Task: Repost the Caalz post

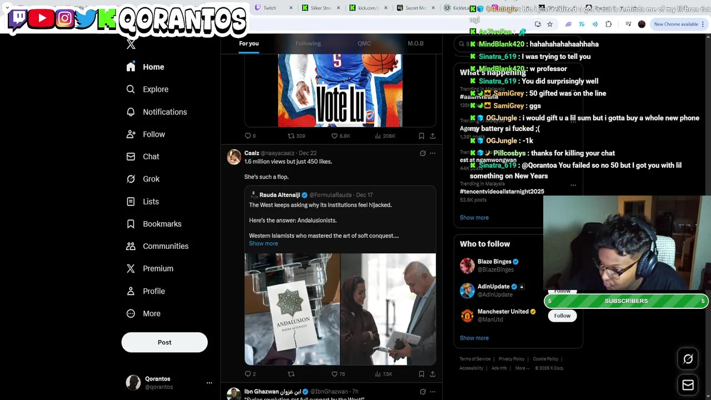Action: 291,374
